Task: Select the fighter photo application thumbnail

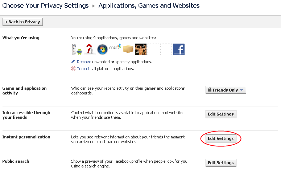Action: tap(141, 49)
